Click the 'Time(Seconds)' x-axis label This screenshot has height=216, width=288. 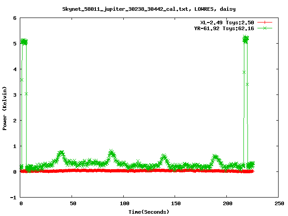(x=149, y=212)
